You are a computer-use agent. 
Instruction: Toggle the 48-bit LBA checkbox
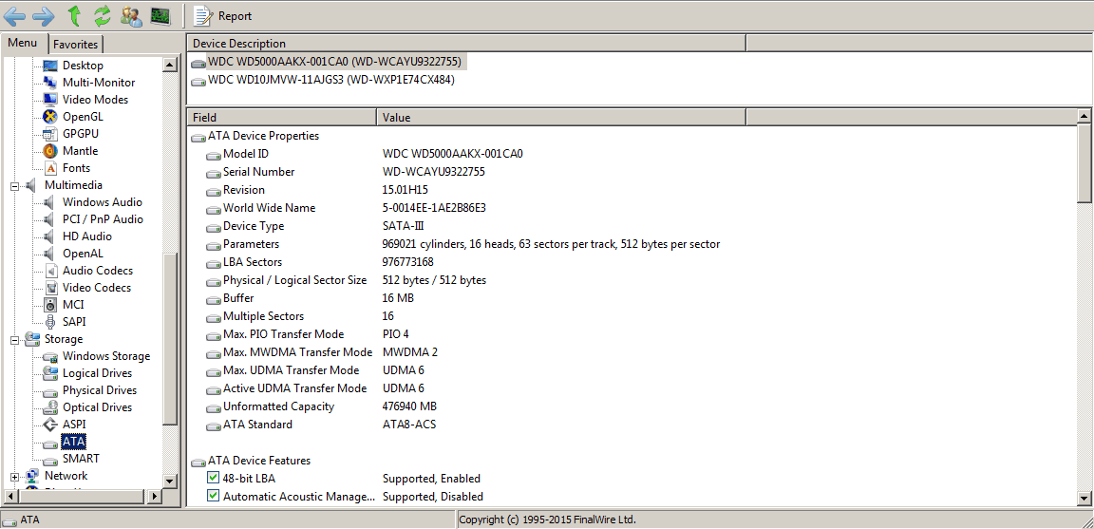pyautogui.click(x=214, y=479)
